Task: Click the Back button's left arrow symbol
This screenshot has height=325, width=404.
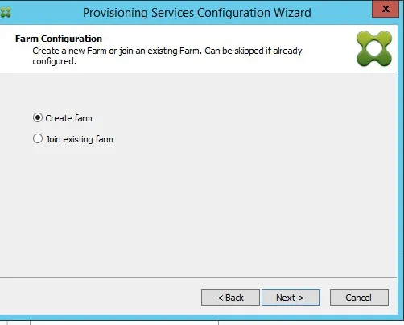Action: coord(221,298)
